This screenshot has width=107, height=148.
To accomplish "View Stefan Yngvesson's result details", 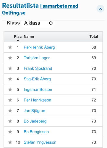I will point(40,142).
